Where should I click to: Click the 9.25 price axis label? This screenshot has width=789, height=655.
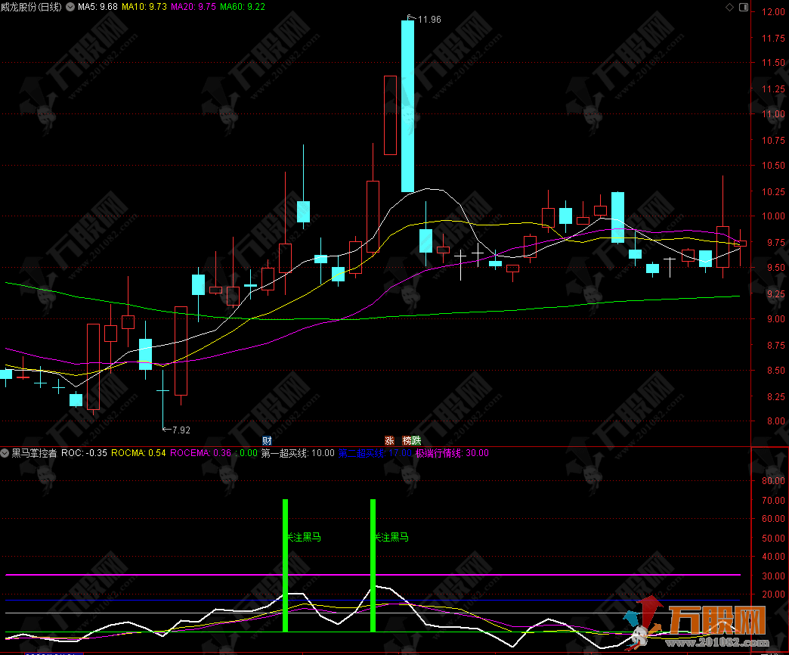click(775, 294)
